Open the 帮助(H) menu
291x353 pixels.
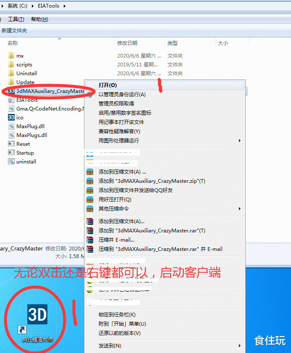pyautogui.click(x=39, y=19)
